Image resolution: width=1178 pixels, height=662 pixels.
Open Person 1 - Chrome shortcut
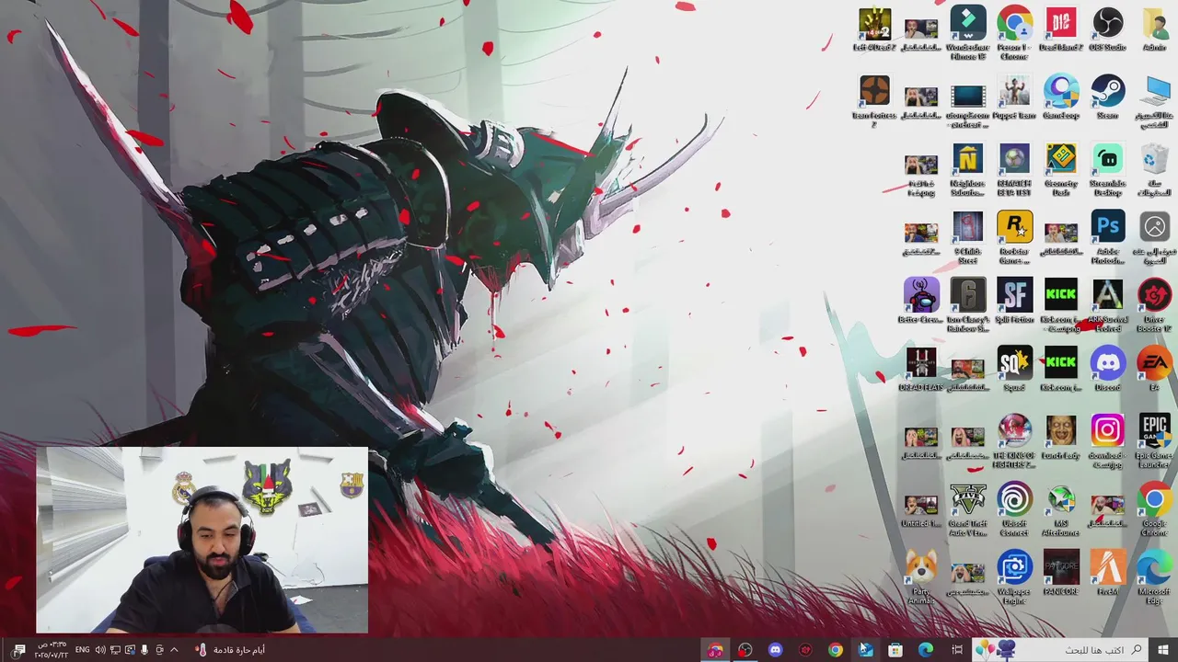tap(1014, 33)
